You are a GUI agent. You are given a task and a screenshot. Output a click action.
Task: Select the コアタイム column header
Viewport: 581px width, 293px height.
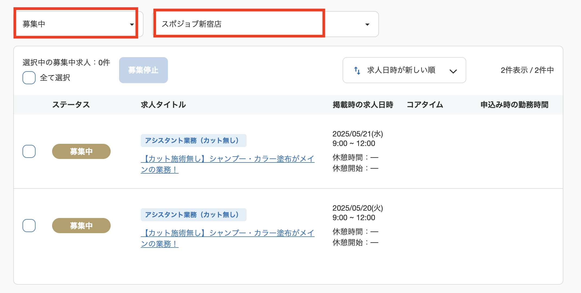424,105
